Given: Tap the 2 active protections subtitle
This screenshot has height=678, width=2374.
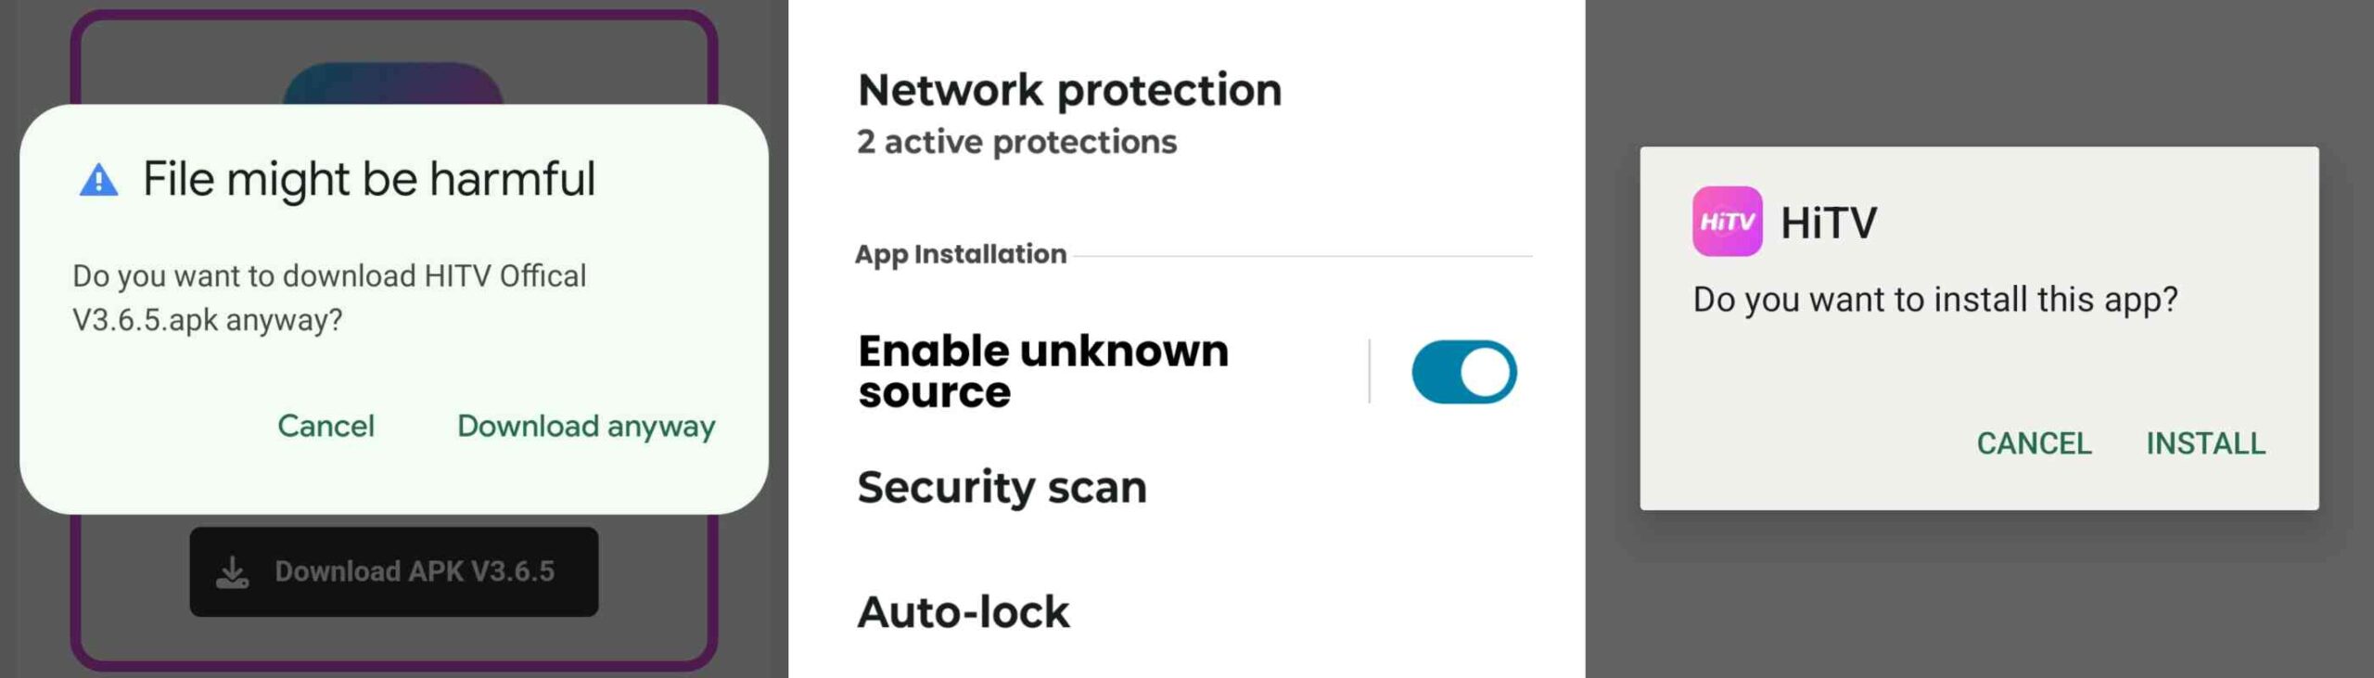Looking at the screenshot, I should 1016,142.
